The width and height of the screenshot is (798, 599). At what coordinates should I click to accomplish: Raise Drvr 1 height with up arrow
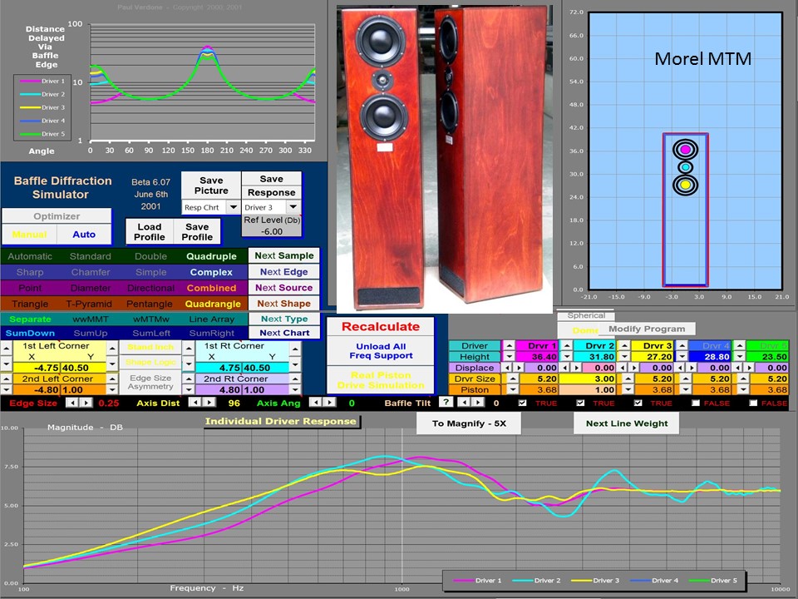(x=509, y=345)
